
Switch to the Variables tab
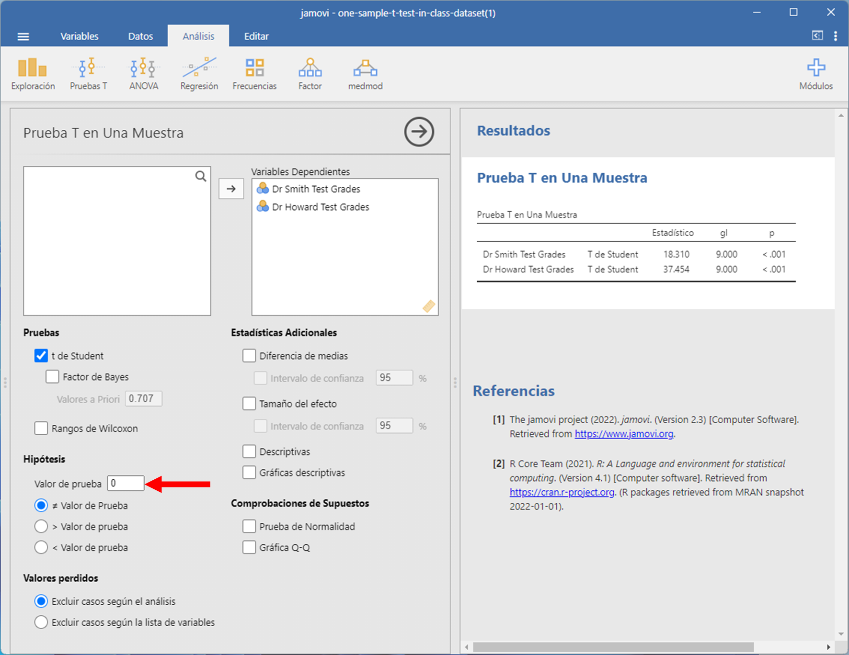(x=79, y=36)
